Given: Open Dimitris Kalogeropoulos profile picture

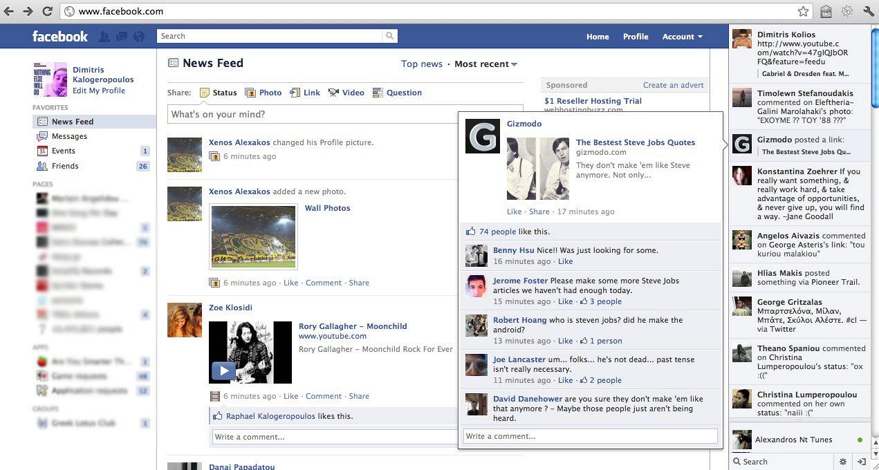Looking at the screenshot, I should (50, 79).
